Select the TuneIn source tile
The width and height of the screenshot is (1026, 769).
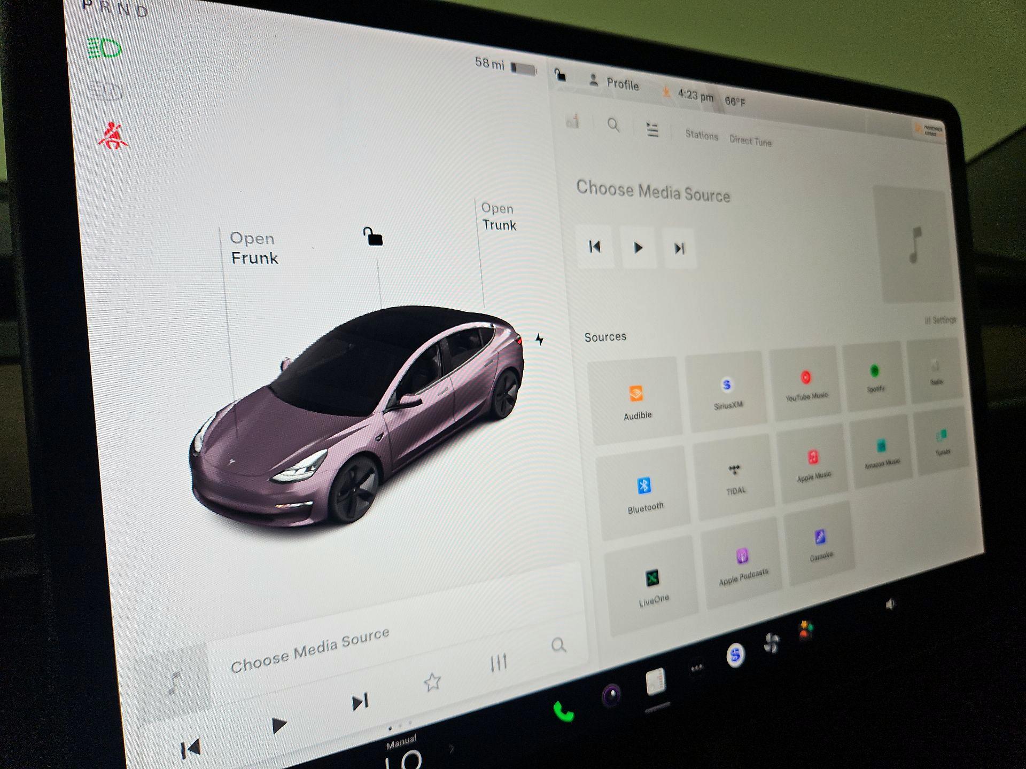[x=942, y=442]
